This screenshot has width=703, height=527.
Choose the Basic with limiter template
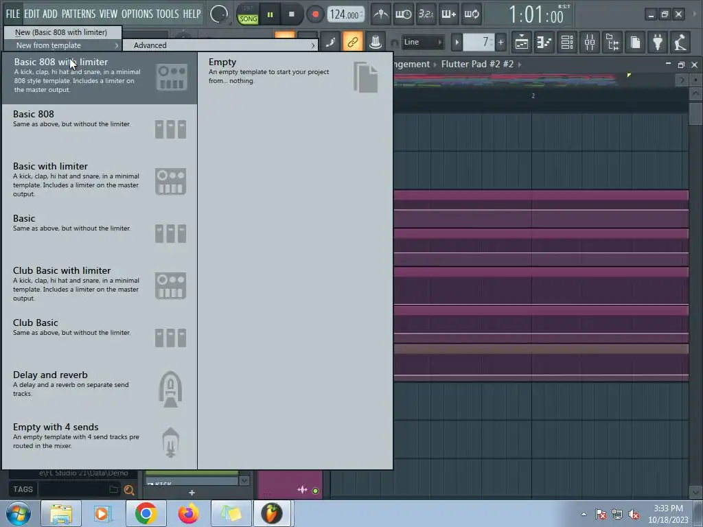click(100, 183)
